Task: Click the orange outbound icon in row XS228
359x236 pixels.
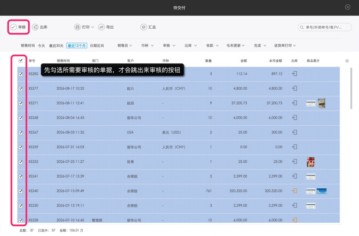Action: pos(295,220)
